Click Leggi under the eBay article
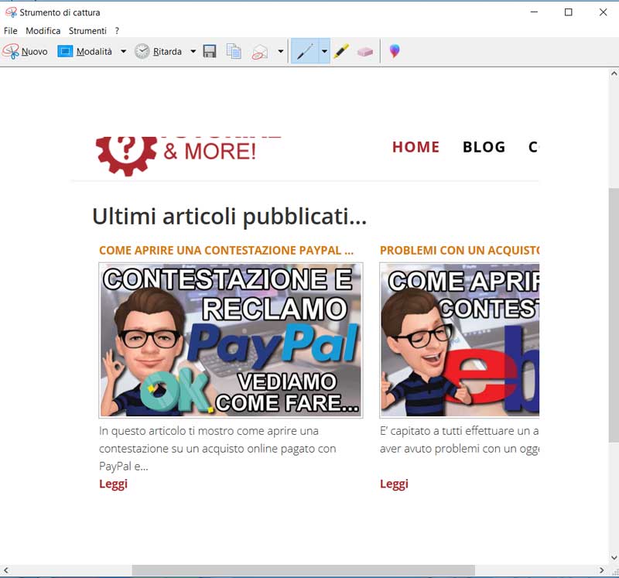The height and width of the screenshot is (578, 619). (394, 484)
